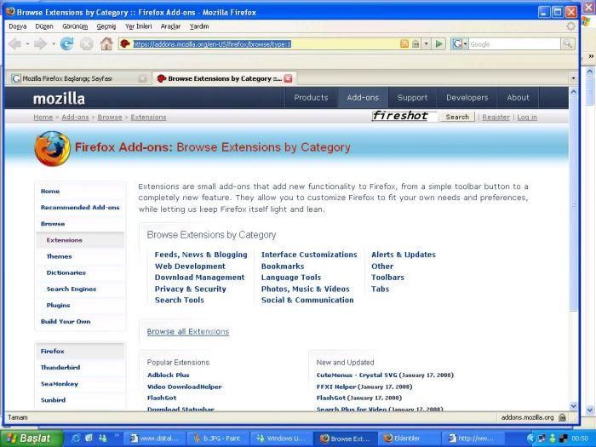Screen dimensions: 596x447
Task: Click the Back navigation arrow
Action: [x=16, y=43]
